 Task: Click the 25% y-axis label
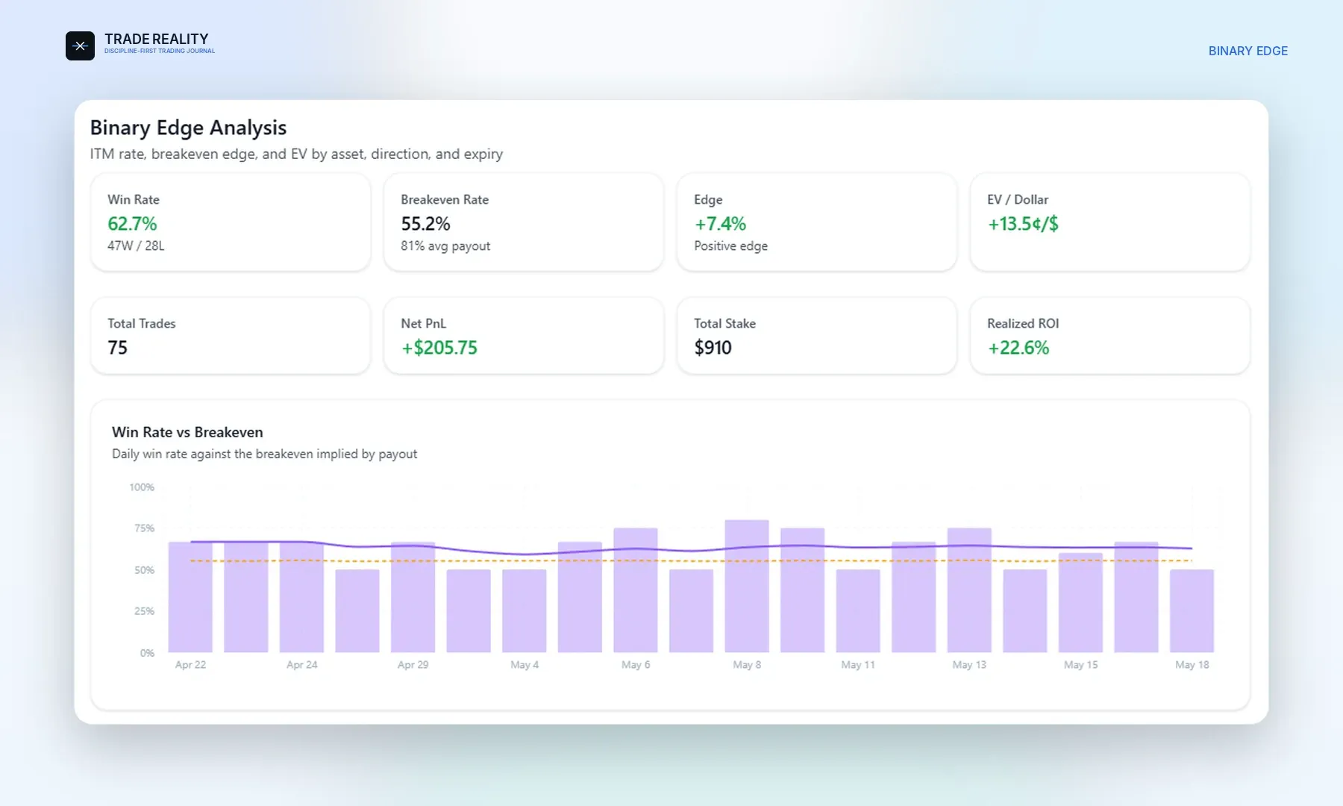coord(144,611)
